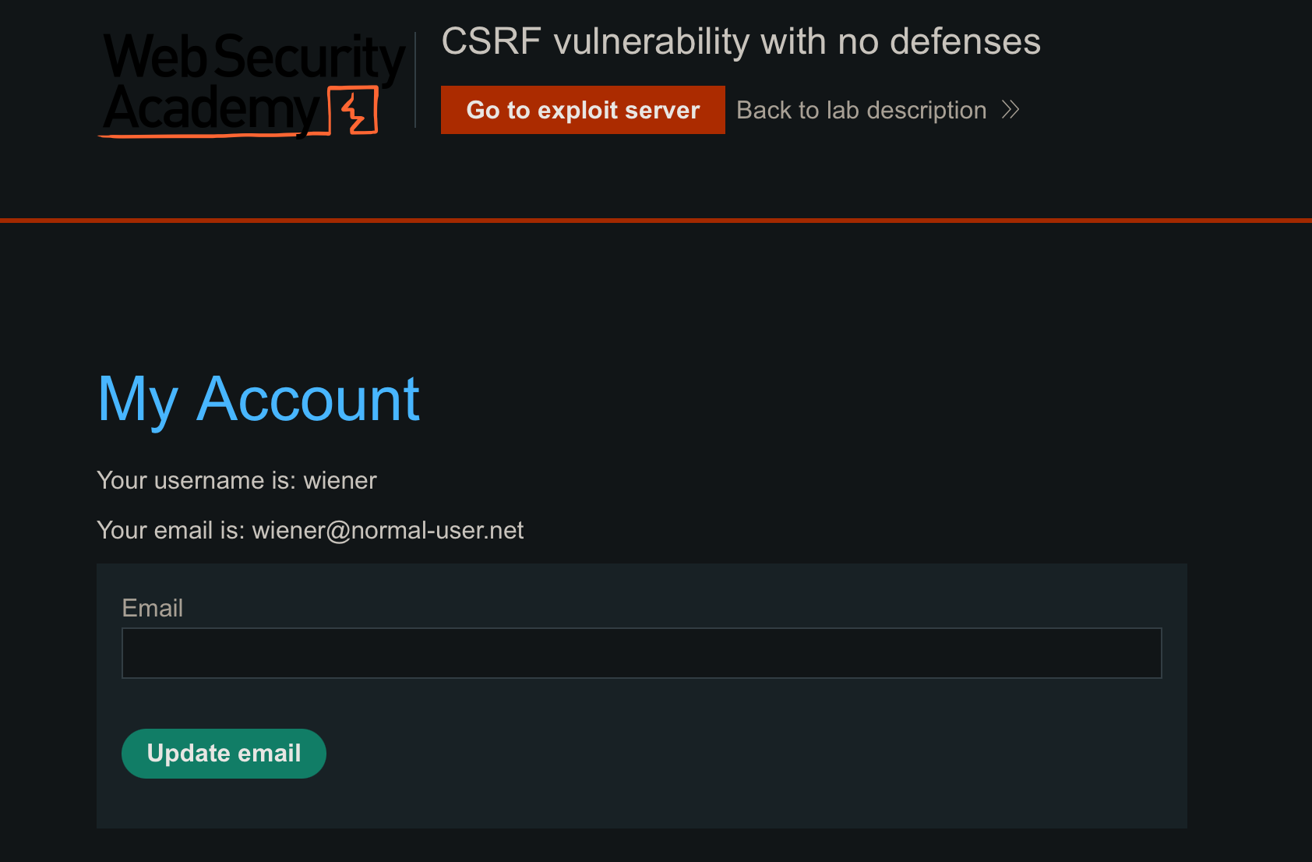Submit the form with Update email

pos(224,753)
